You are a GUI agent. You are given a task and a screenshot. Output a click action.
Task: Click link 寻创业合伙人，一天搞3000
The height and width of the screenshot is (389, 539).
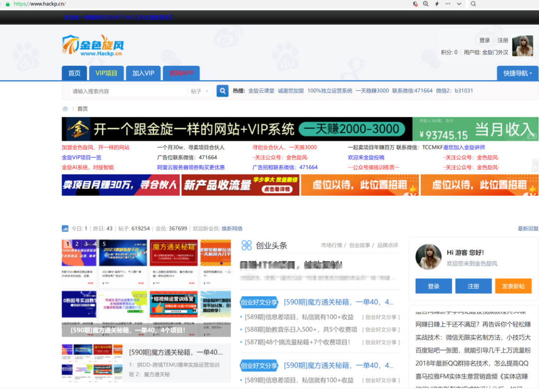pos(284,148)
